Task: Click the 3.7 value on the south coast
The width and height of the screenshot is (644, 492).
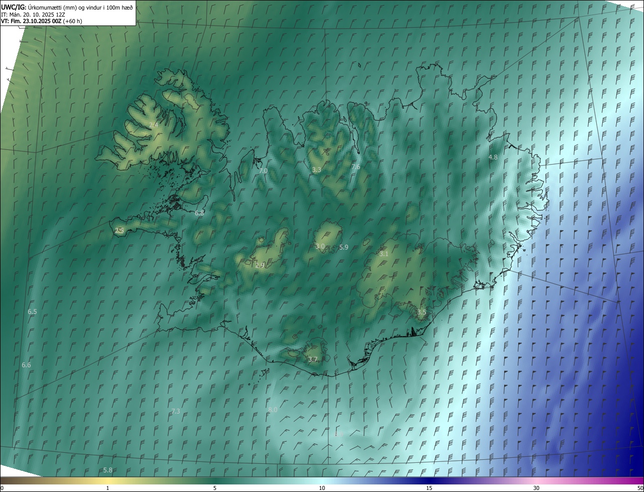Action: [312, 360]
